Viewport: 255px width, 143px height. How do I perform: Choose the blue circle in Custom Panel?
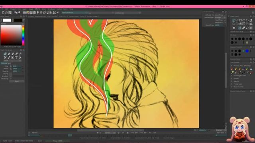[x=247, y=51]
